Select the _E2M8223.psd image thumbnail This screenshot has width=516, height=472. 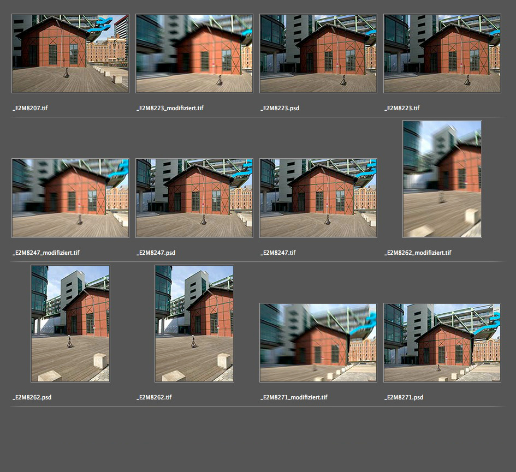pos(318,53)
